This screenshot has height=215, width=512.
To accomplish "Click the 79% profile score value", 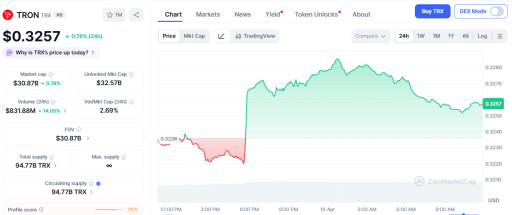I will pos(132,210).
